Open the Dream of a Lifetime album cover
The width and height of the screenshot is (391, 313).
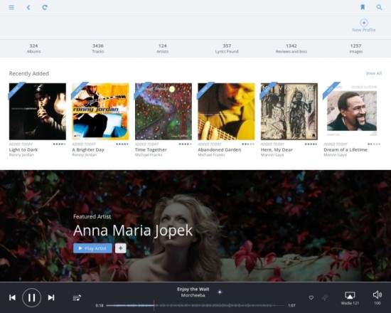point(352,111)
